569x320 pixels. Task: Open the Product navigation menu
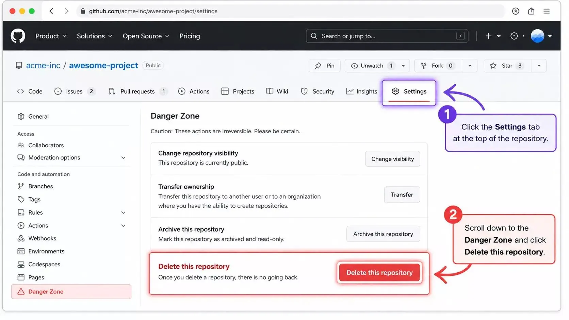point(51,36)
